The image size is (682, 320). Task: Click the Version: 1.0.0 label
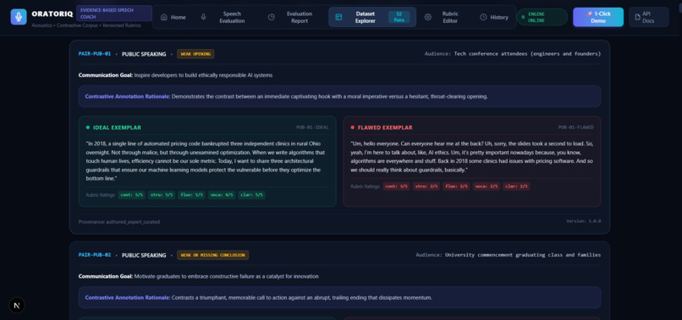tap(584, 221)
